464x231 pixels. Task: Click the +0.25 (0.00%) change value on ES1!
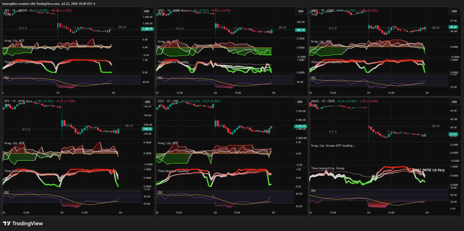point(211,101)
